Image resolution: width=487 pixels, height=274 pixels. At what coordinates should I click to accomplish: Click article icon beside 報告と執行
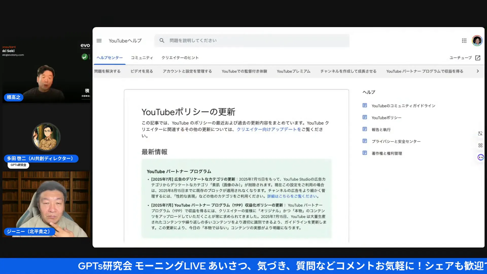[x=364, y=129]
